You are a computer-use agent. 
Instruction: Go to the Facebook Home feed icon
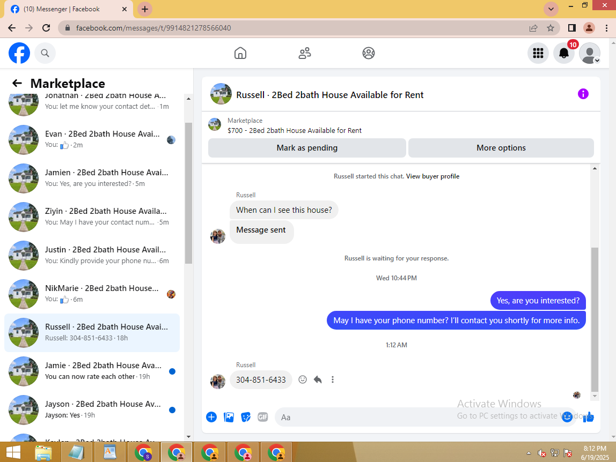pos(240,53)
